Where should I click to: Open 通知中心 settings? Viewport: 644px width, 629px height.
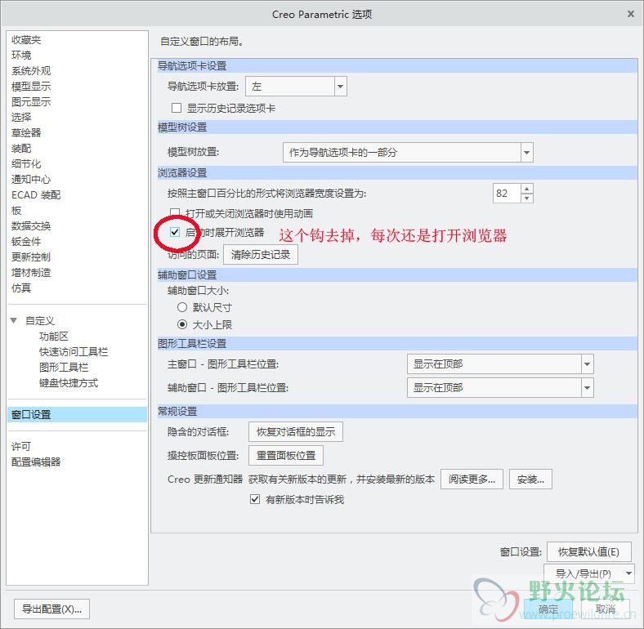tap(31, 180)
